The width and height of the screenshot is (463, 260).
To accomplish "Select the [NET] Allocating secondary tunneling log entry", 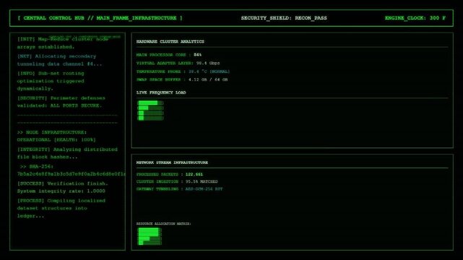I will pos(59,60).
